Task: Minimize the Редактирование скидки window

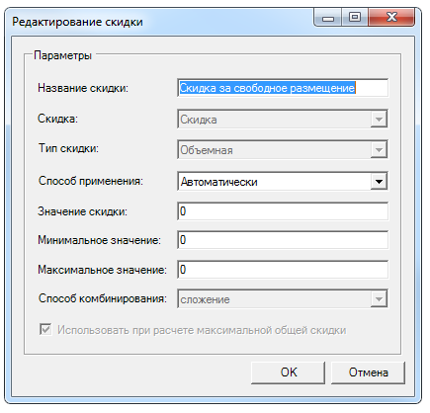Action: click(328, 17)
